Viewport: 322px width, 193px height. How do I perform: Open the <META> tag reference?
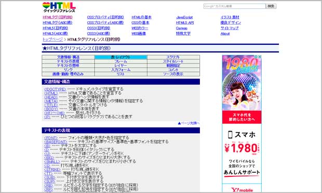pos(51,101)
